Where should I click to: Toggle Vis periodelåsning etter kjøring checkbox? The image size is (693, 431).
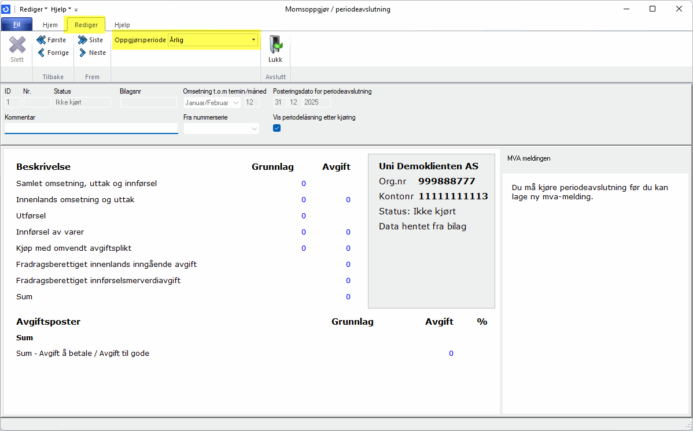pos(277,128)
